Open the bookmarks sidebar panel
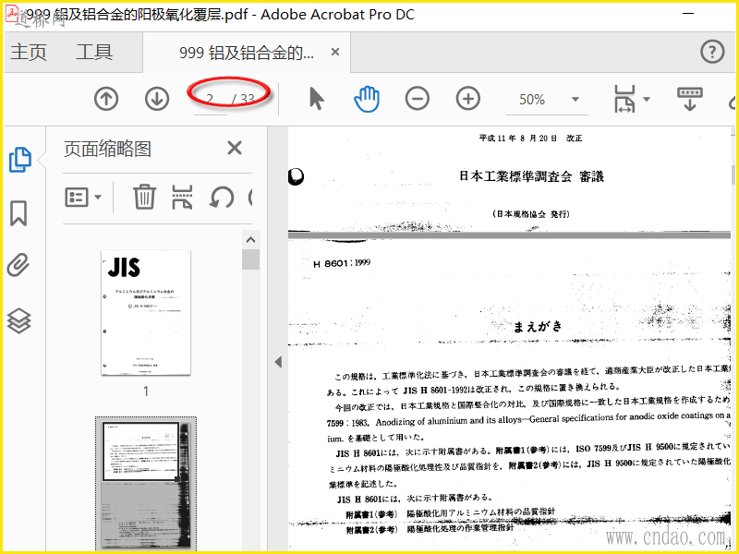Image resolution: width=739 pixels, height=554 pixels. click(18, 213)
